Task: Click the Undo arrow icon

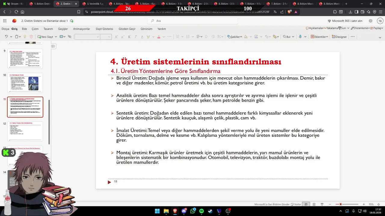Action: pyautogui.click(x=6, y=37)
